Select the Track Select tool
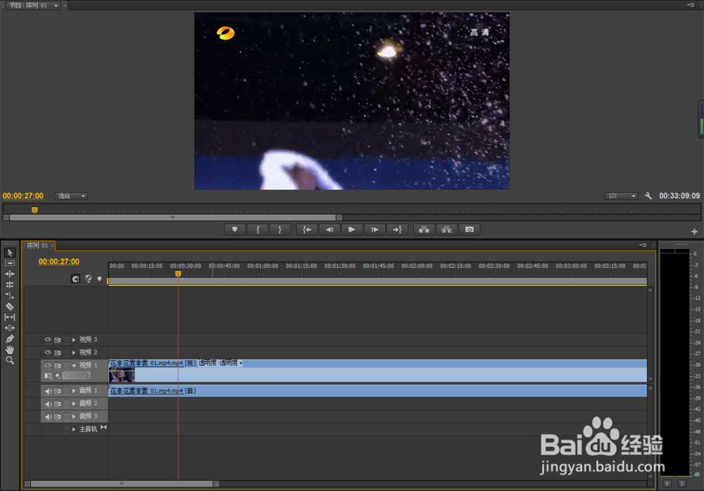Image resolution: width=704 pixels, height=491 pixels. click(10, 263)
